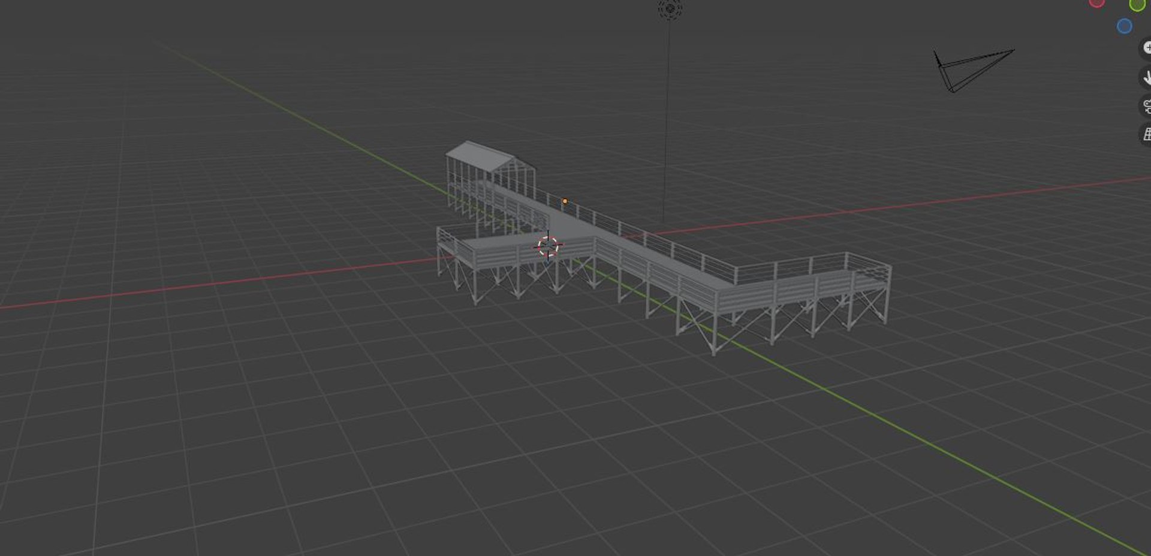
Task: Click the zoom (magnifier plus) viewport button
Action: tap(1145, 48)
